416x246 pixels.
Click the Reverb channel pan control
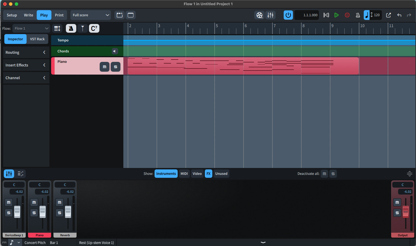click(x=65, y=185)
